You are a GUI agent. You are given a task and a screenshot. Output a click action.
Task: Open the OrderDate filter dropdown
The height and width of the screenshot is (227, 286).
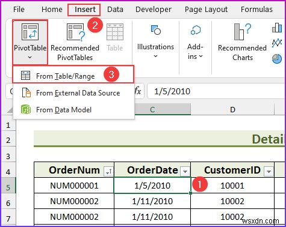185,171
